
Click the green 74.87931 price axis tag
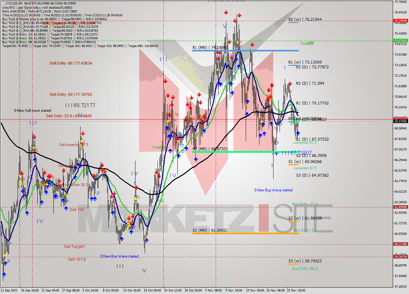pyautogui.click(x=401, y=41)
